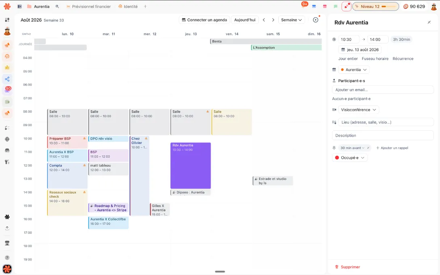440x275 pixels.
Task: Switch to the Prévisionnel financier tab
Action: tap(89, 6)
